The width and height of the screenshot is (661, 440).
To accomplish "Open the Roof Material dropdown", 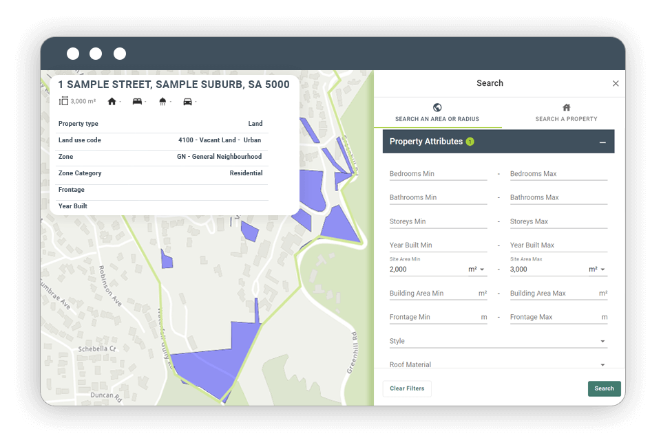I will pos(602,364).
